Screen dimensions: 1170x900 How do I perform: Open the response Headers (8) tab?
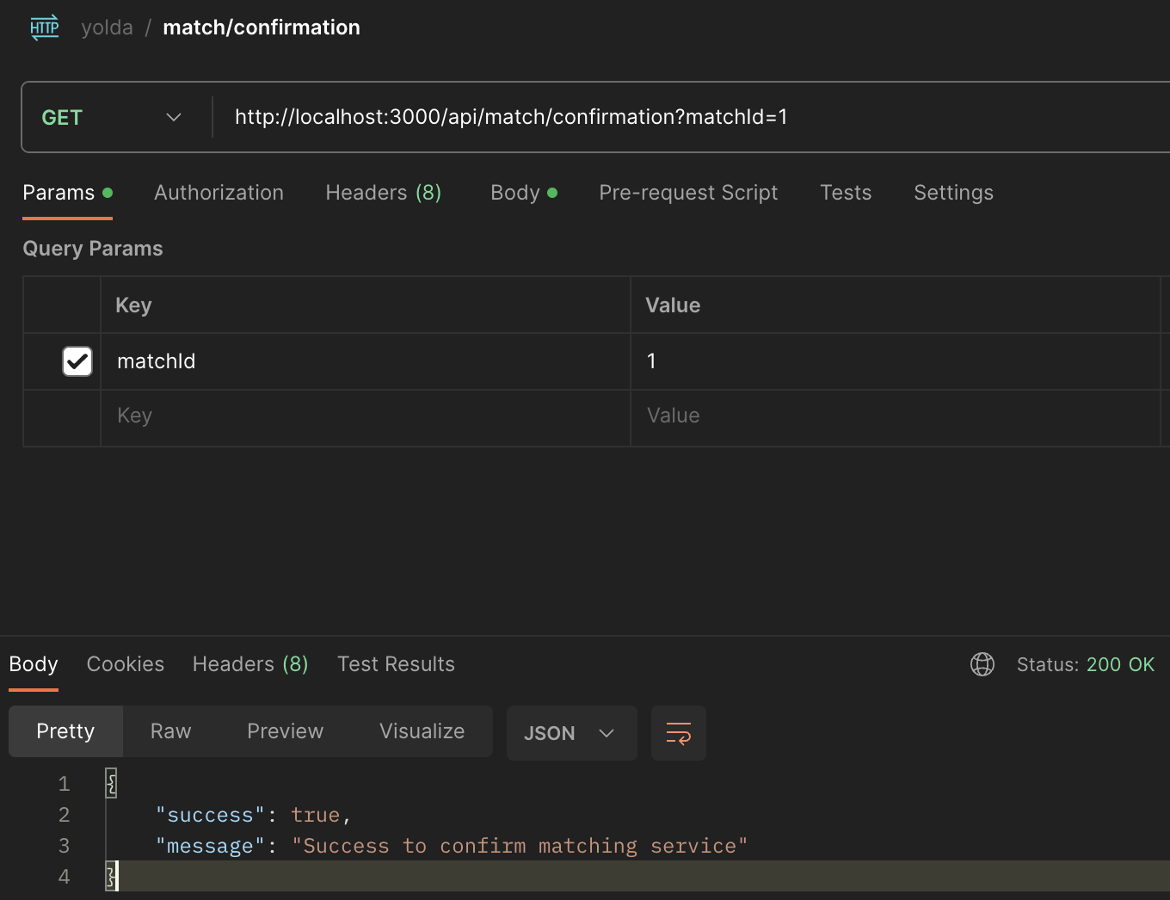250,664
